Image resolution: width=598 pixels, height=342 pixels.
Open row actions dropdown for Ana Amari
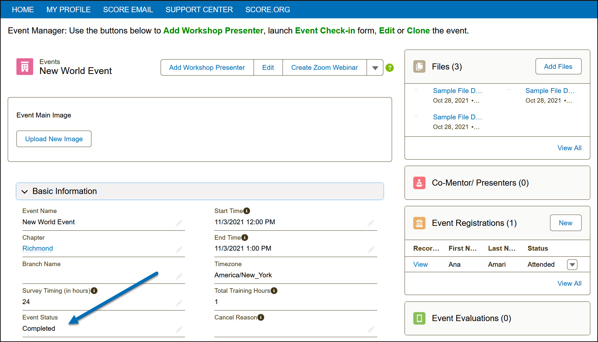point(572,264)
